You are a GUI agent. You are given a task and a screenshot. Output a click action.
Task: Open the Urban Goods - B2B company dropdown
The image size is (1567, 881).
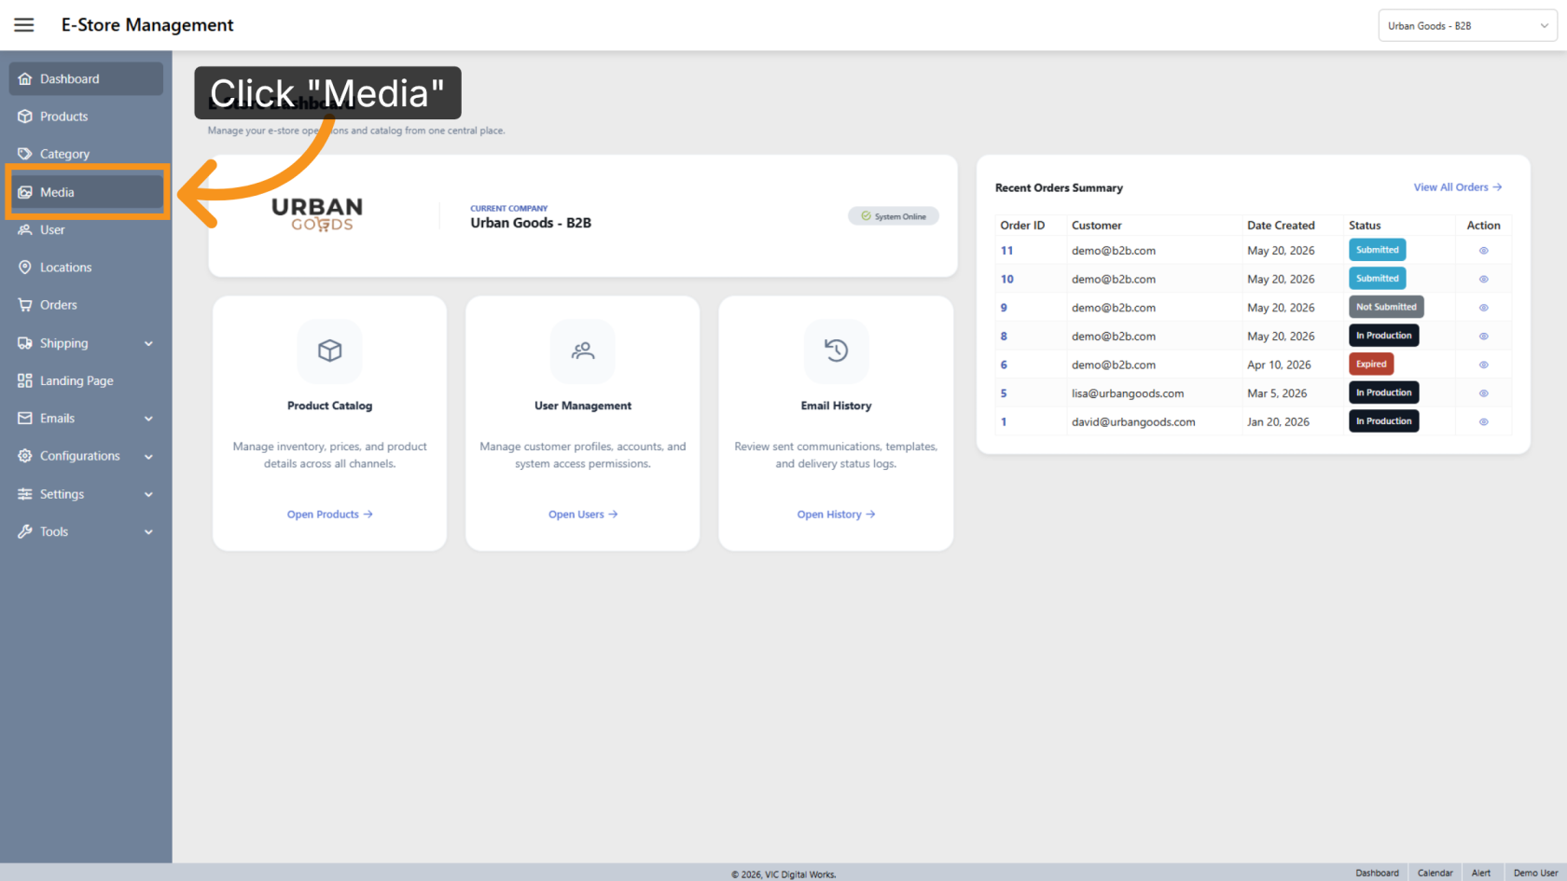1467,26
